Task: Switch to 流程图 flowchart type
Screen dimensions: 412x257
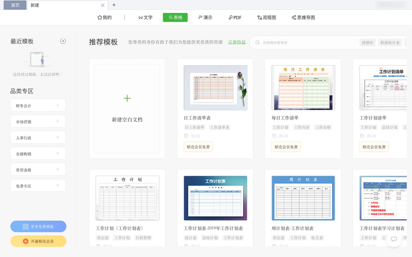Action: (267, 18)
